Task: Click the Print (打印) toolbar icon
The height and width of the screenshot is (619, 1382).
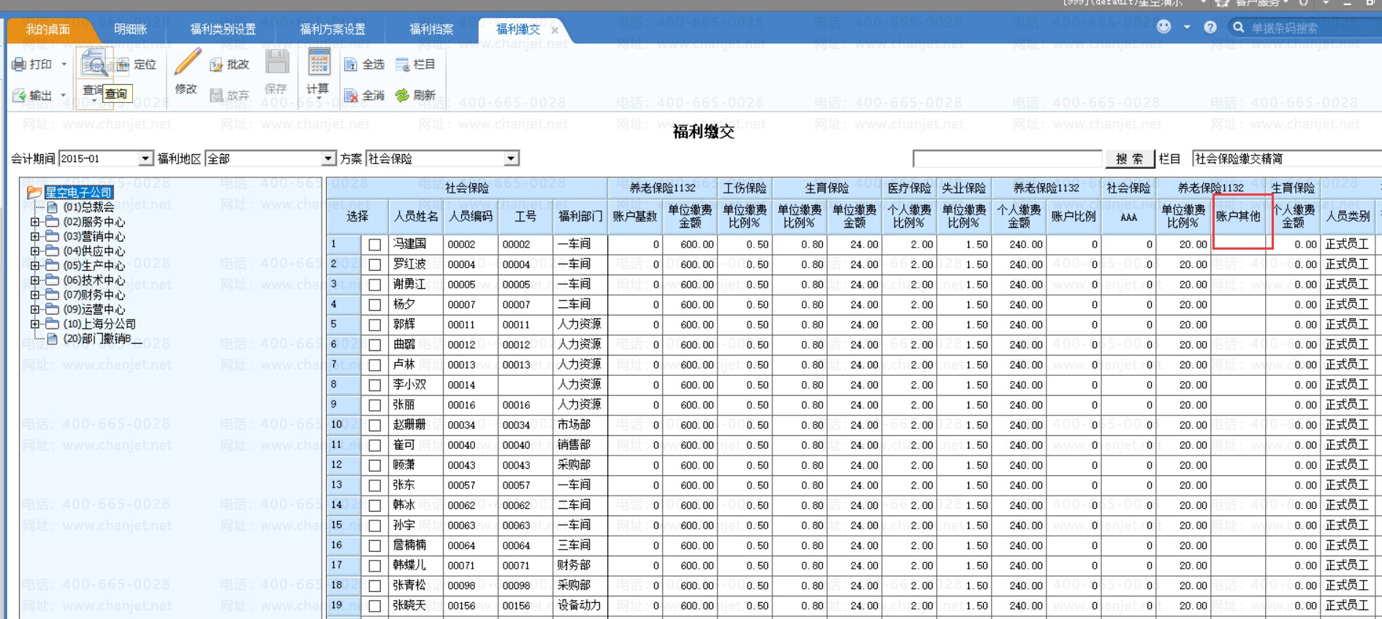Action: 20,65
